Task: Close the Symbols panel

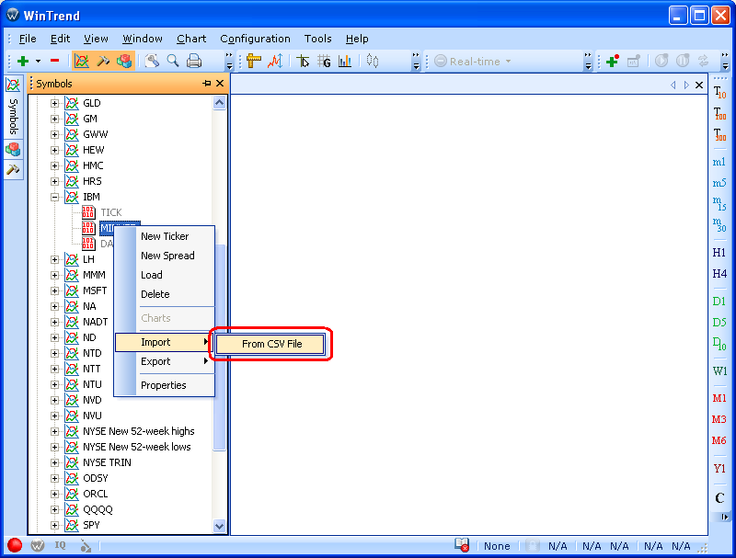Action: click(x=220, y=84)
